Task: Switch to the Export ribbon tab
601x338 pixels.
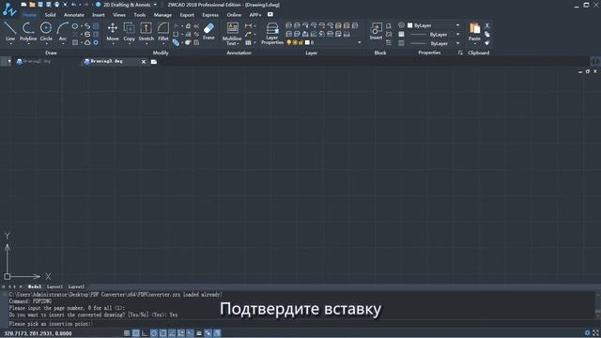Action: tap(187, 15)
